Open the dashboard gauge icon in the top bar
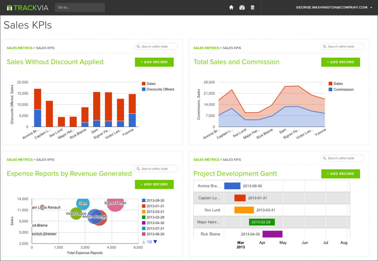Viewport: 378px width, 261px height. point(242,7)
